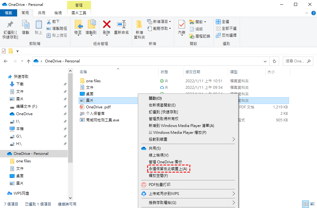Click 剪下 scissors icon
317x208 pixels.
click(49, 22)
